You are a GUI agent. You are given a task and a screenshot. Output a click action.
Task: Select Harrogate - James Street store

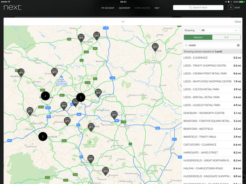coord(212,152)
